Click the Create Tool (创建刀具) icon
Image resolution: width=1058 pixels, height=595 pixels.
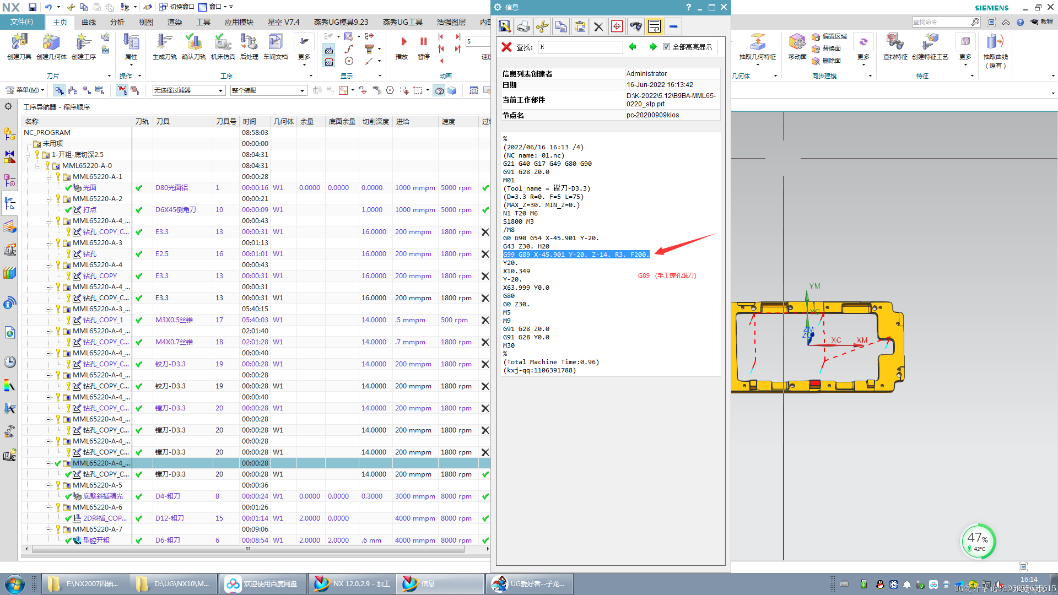[19, 46]
